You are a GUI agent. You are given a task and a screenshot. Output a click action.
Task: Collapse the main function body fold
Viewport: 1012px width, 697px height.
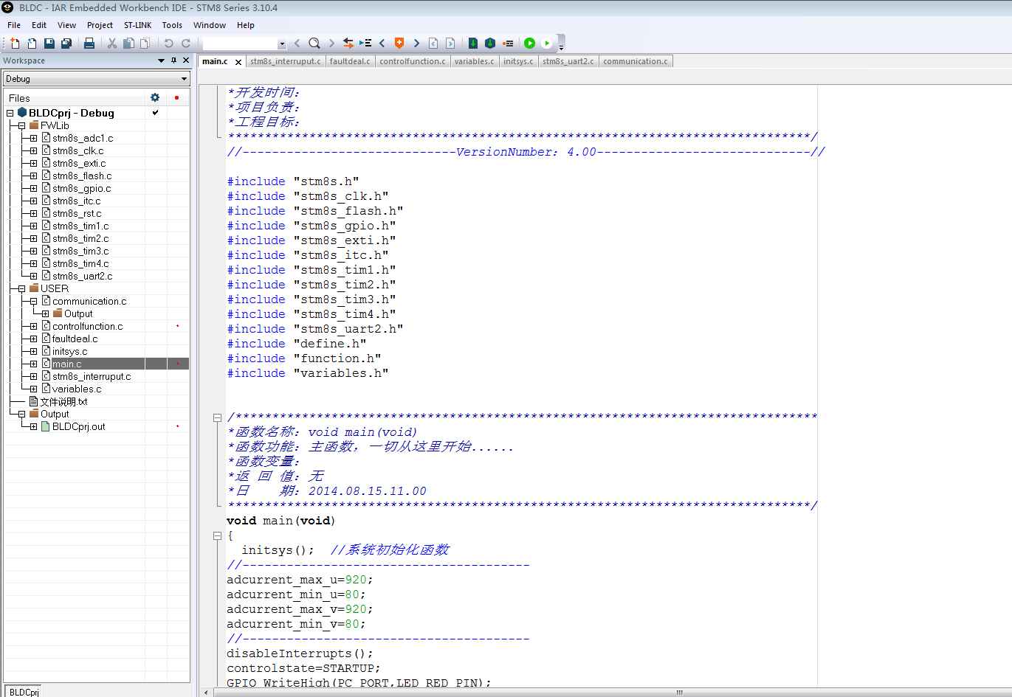click(218, 535)
